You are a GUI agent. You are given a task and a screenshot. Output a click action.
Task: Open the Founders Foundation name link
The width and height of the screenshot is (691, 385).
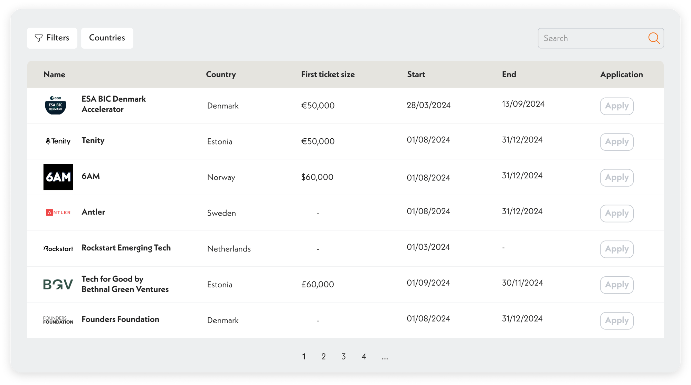[120, 319]
